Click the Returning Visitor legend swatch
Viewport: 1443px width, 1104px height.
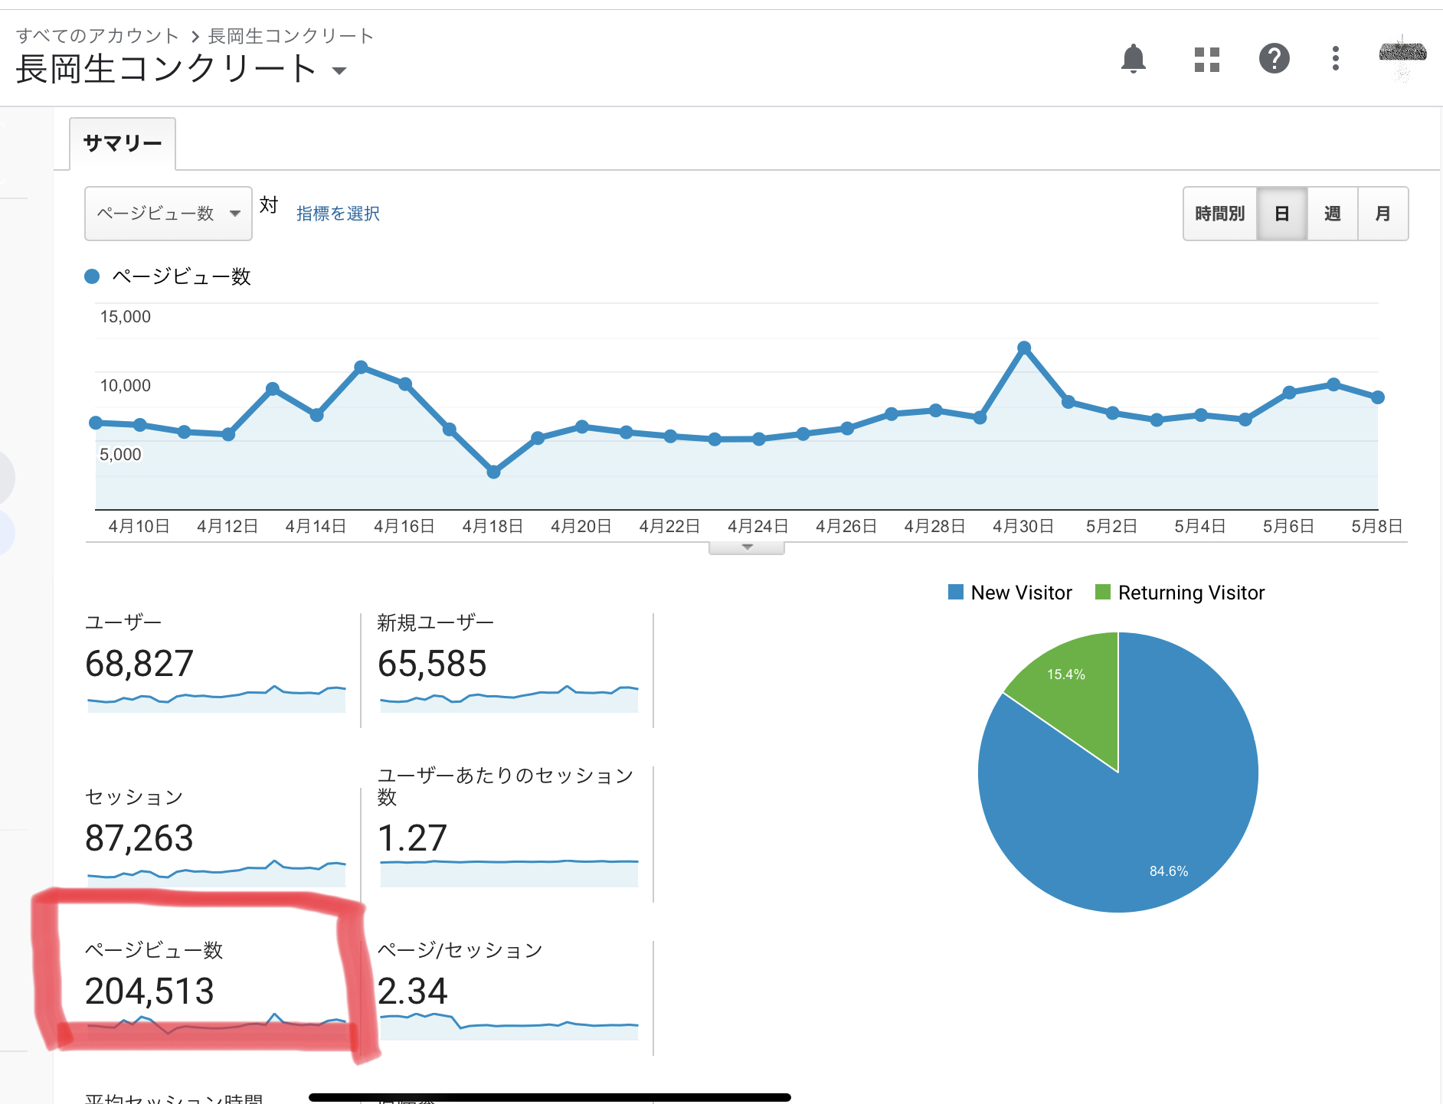(x=1103, y=592)
